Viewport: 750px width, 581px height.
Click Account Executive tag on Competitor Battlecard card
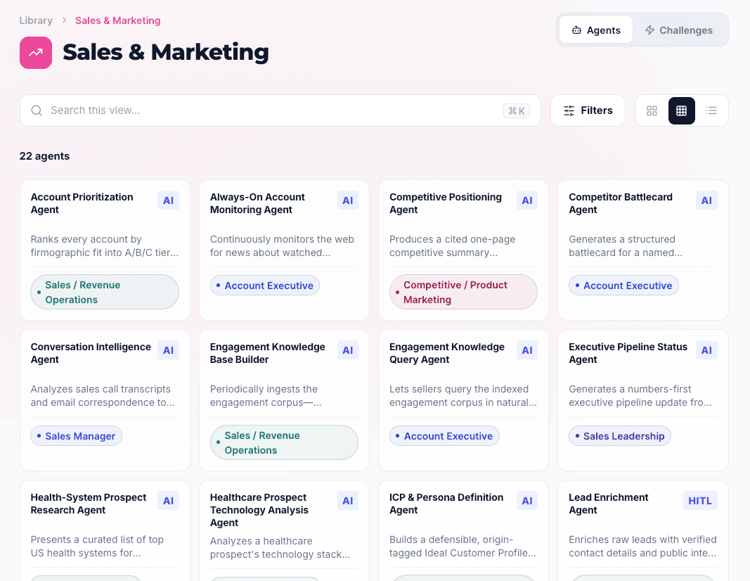pyautogui.click(x=623, y=286)
